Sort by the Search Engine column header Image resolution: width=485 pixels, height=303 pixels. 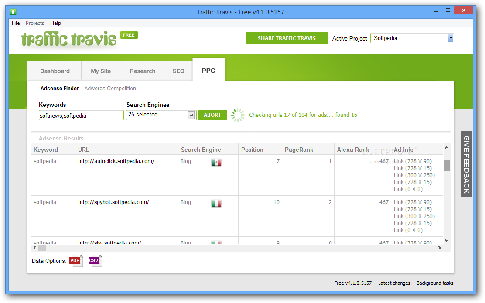[208, 150]
